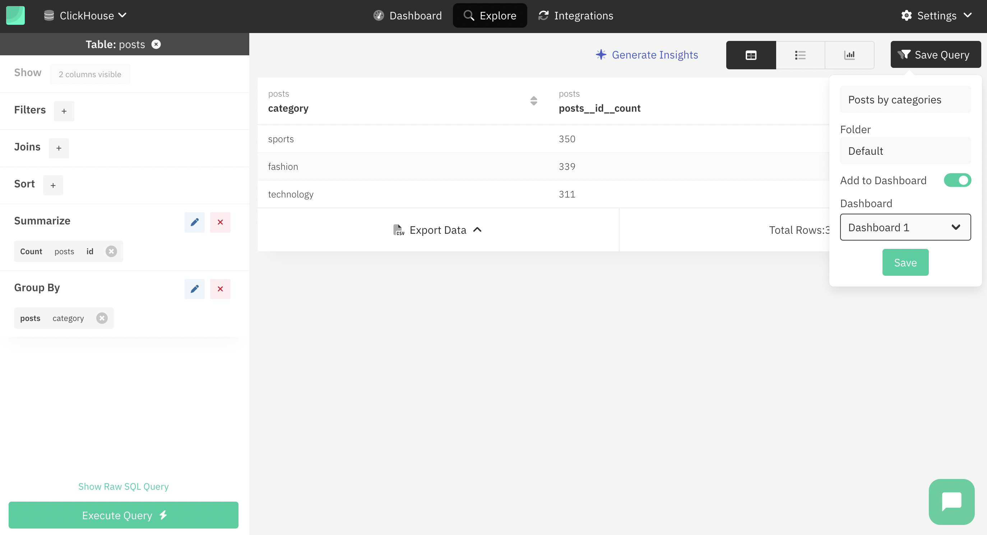Toggle the Add to Dashboard switch

coord(957,180)
